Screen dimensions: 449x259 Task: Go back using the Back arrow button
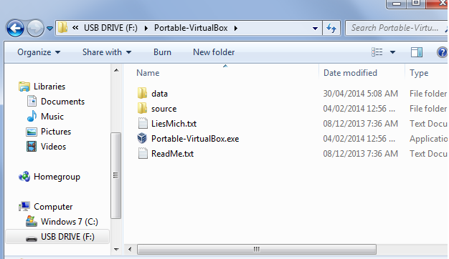click(15, 29)
